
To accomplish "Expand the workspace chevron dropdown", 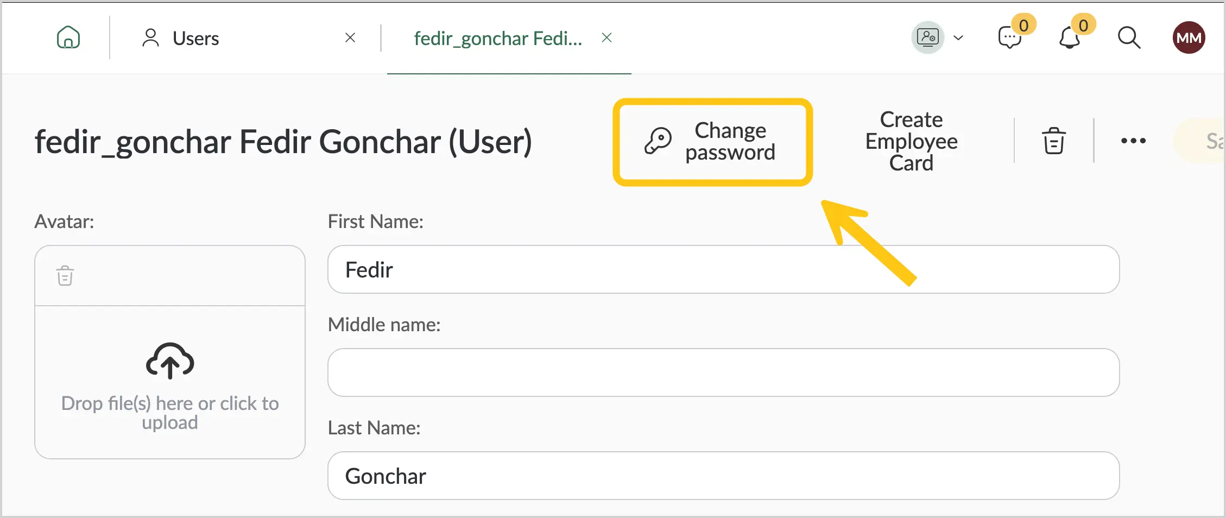I will pyautogui.click(x=958, y=37).
